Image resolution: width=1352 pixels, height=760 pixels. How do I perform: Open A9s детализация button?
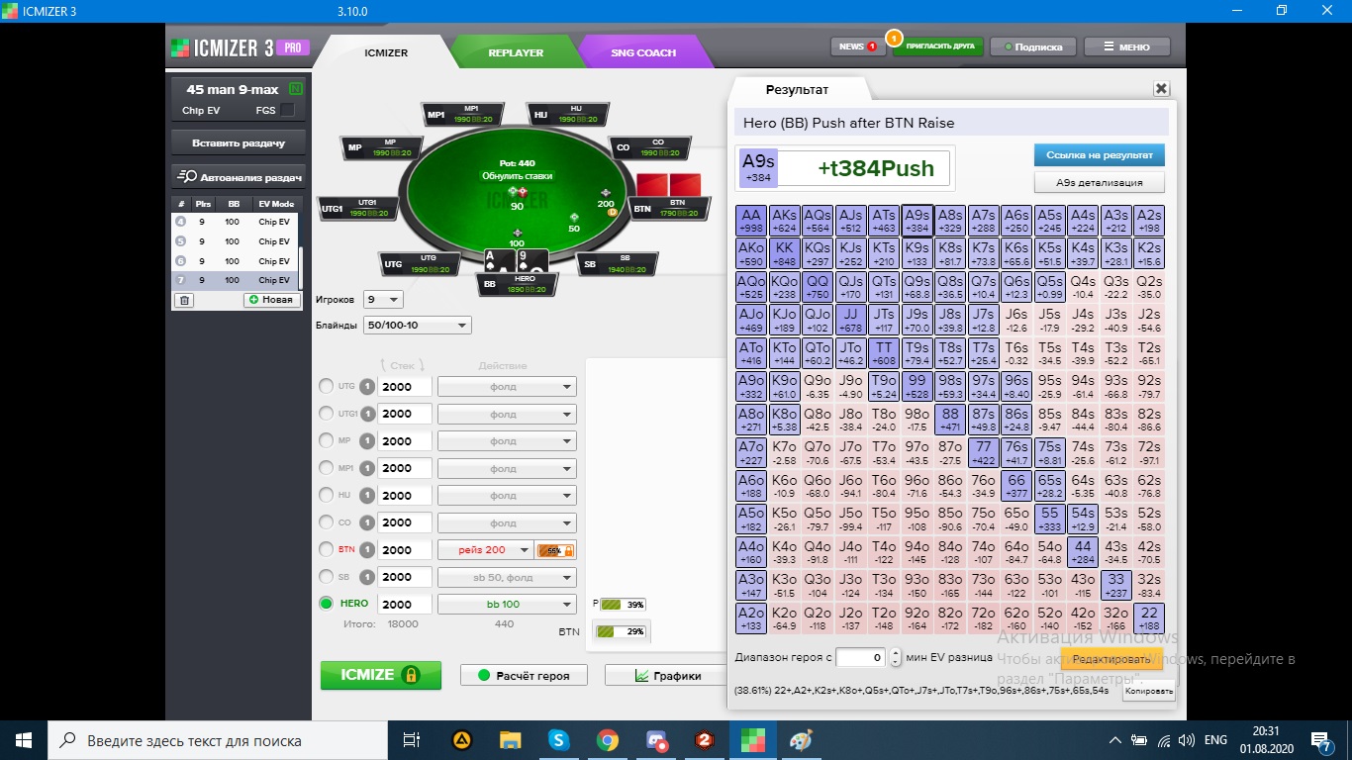coord(1100,182)
